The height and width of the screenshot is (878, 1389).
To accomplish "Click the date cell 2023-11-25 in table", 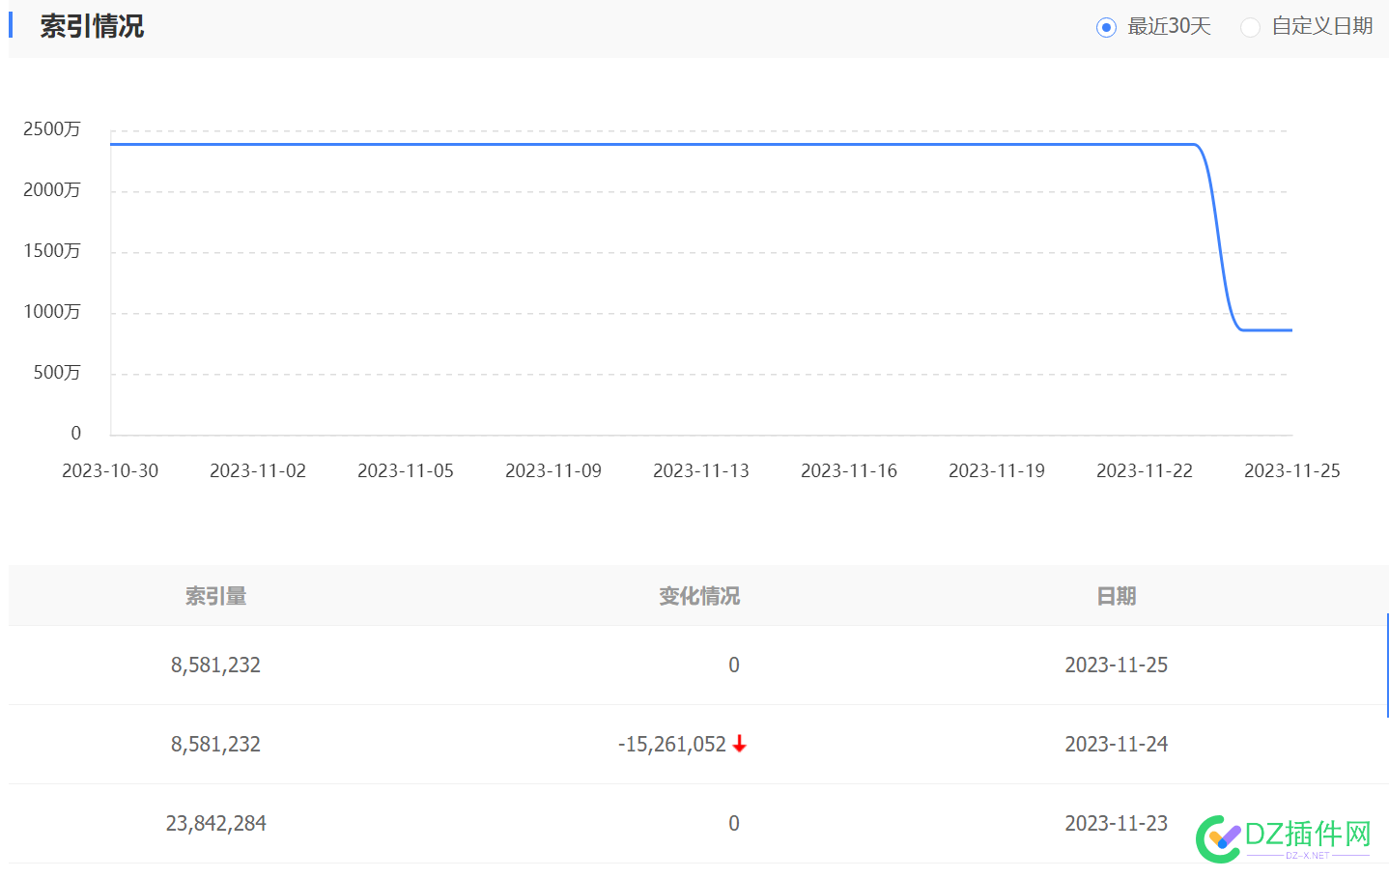I will [x=1117, y=665].
